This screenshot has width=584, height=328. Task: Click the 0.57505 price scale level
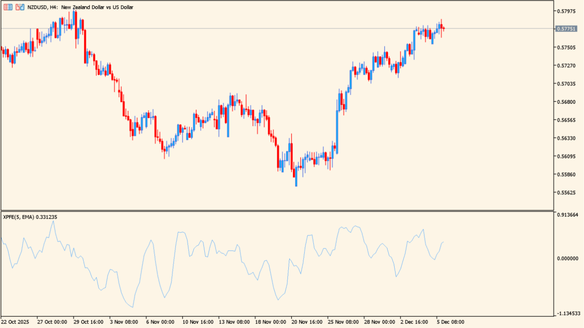[x=566, y=47]
